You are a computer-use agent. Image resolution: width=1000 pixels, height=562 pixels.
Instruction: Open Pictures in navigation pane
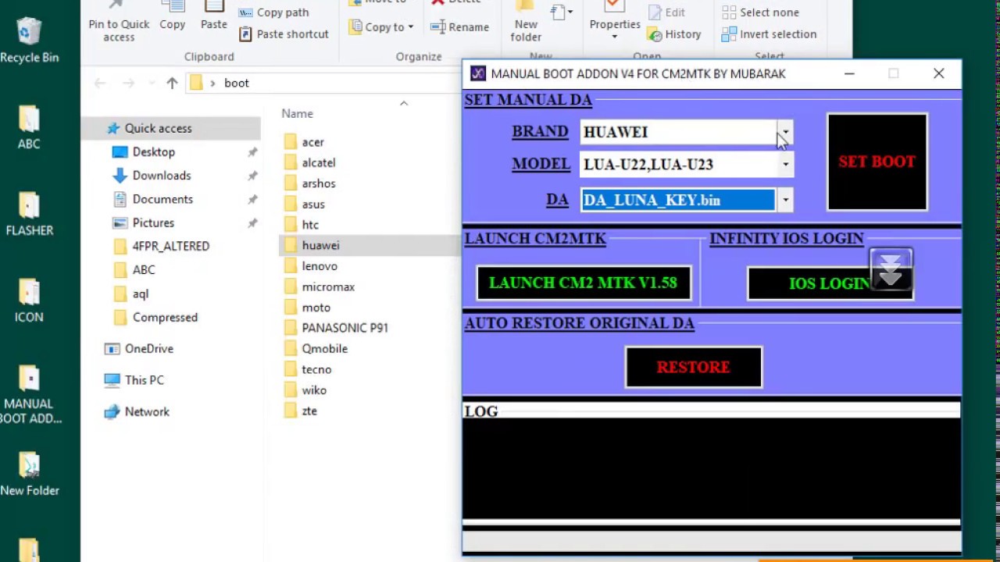click(x=153, y=222)
